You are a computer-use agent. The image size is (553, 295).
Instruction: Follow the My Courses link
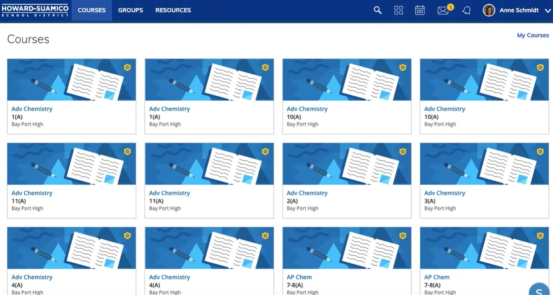pos(533,35)
